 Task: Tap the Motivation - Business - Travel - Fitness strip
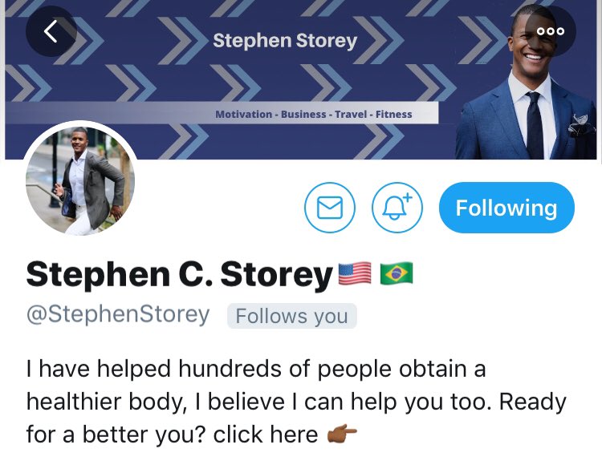click(x=314, y=114)
